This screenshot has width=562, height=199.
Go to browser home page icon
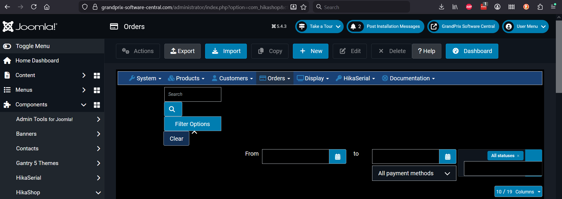[47, 7]
